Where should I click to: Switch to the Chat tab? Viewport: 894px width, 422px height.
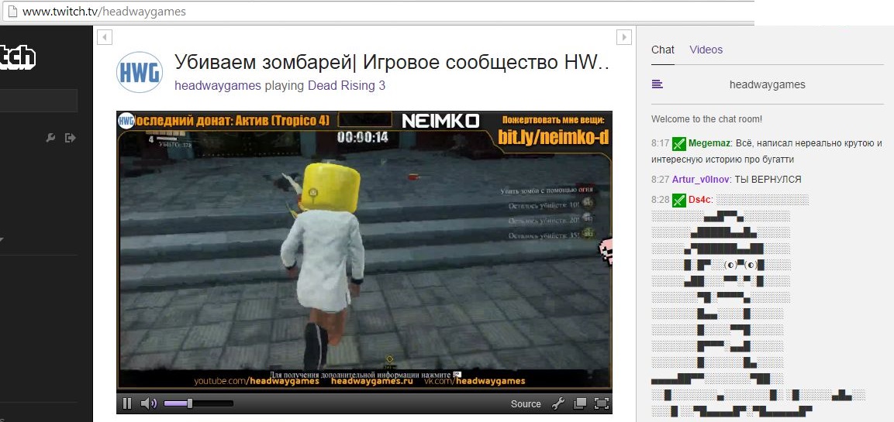[x=662, y=50]
